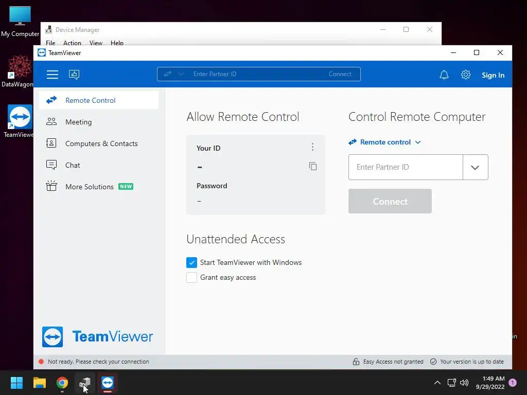This screenshot has height=395, width=527.
Task: Show hidden system tray icons
Action: tap(437, 383)
